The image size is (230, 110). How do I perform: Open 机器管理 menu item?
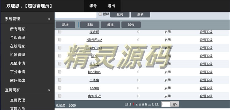tap(17, 55)
